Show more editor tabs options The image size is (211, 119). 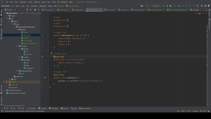pos(206,10)
